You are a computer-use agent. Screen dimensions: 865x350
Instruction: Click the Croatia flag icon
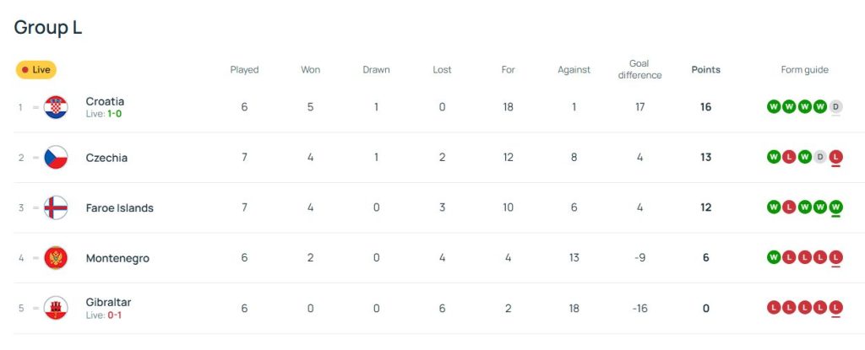click(56, 107)
